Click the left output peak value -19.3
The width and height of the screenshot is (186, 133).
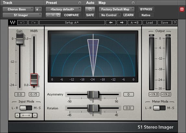tap(154, 94)
